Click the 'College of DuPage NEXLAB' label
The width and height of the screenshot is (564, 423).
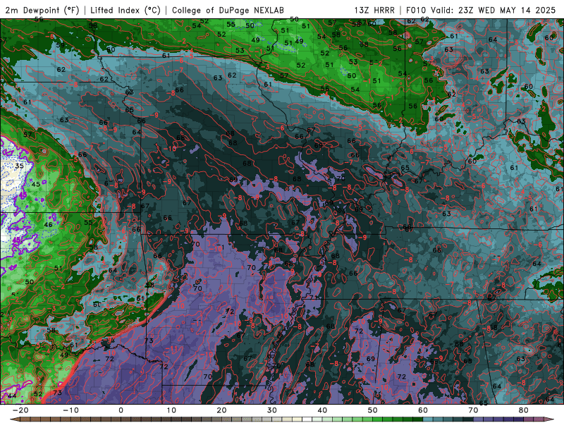click(x=228, y=10)
